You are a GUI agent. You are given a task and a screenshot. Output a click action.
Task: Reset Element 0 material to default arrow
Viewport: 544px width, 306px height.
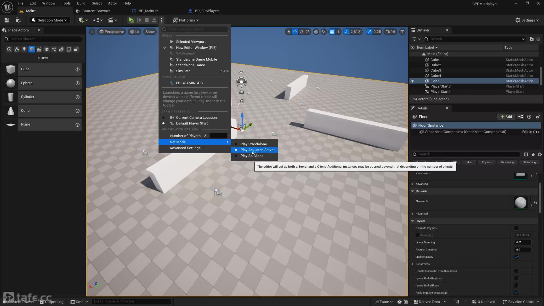(535, 203)
